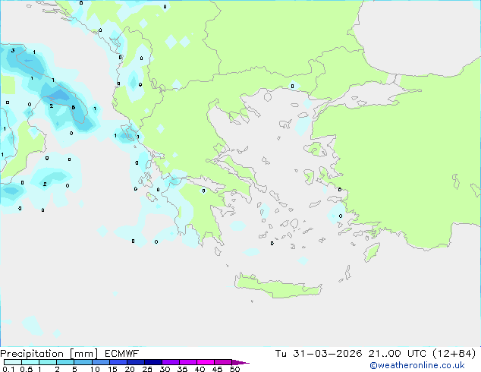This screenshot has width=481, height=372.
Task: Click the island of Crete on the map
Action: click(x=278, y=285)
